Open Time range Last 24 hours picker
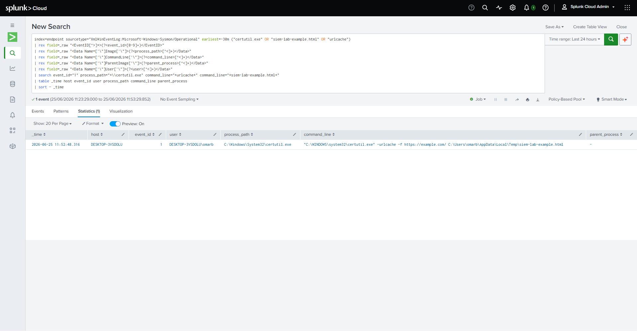This screenshot has height=331, width=637. (x=574, y=39)
